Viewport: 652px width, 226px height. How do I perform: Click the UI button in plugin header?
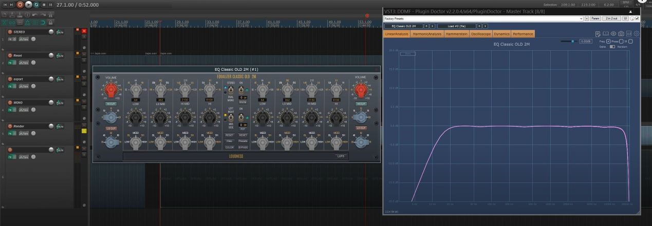[625, 18]
